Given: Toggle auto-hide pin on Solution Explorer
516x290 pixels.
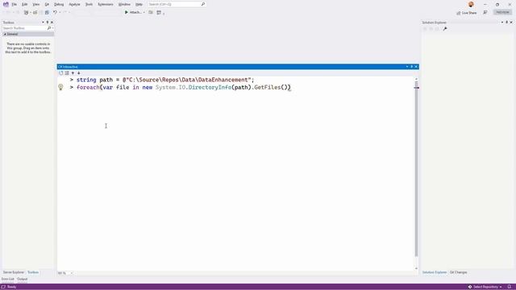Looking at the screenshot, I should pos(507,23).
